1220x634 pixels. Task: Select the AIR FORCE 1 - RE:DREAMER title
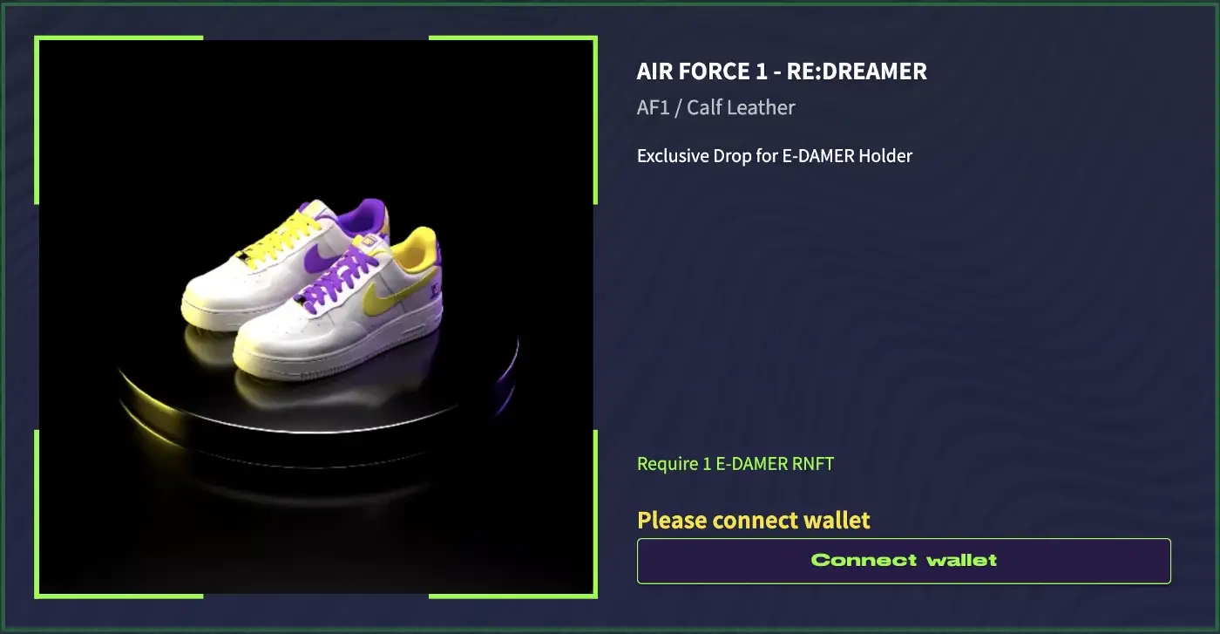click(782, 72)
